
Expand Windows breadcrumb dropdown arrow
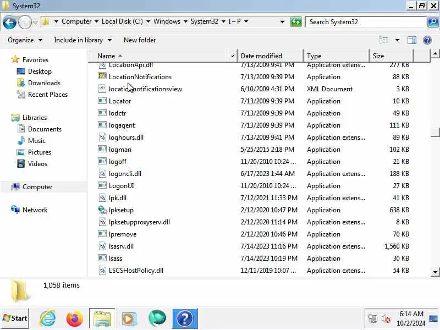point(185,21)
